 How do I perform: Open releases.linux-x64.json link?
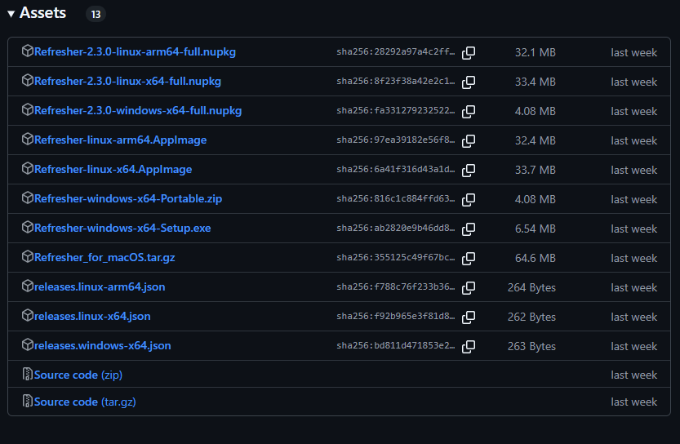[x=92, y=317]
